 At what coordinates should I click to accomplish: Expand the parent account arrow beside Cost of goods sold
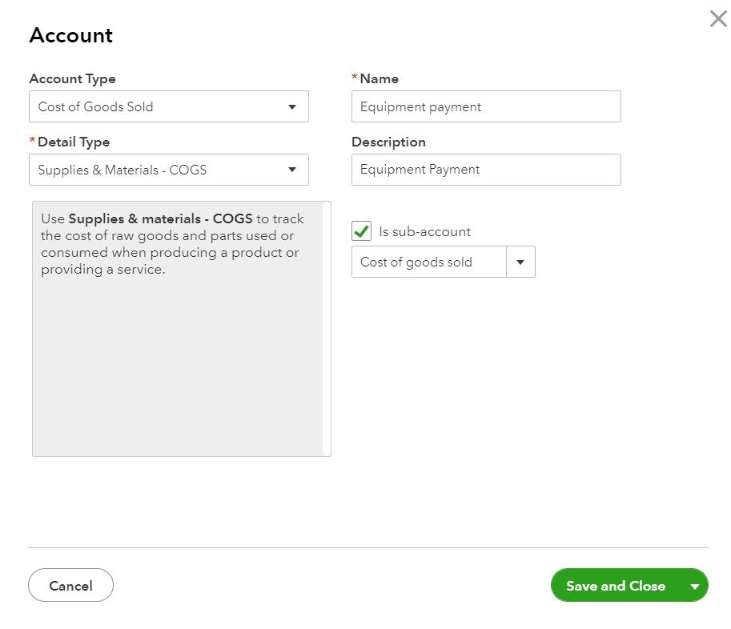click(x=520, y=262)
